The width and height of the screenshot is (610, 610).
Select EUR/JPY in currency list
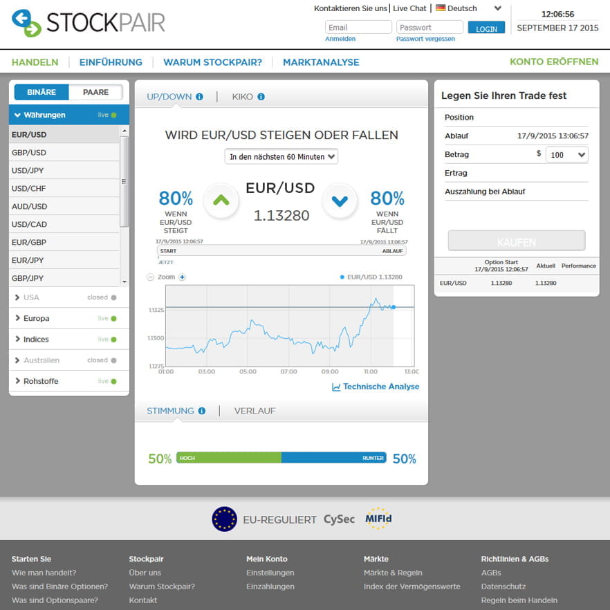64,260
